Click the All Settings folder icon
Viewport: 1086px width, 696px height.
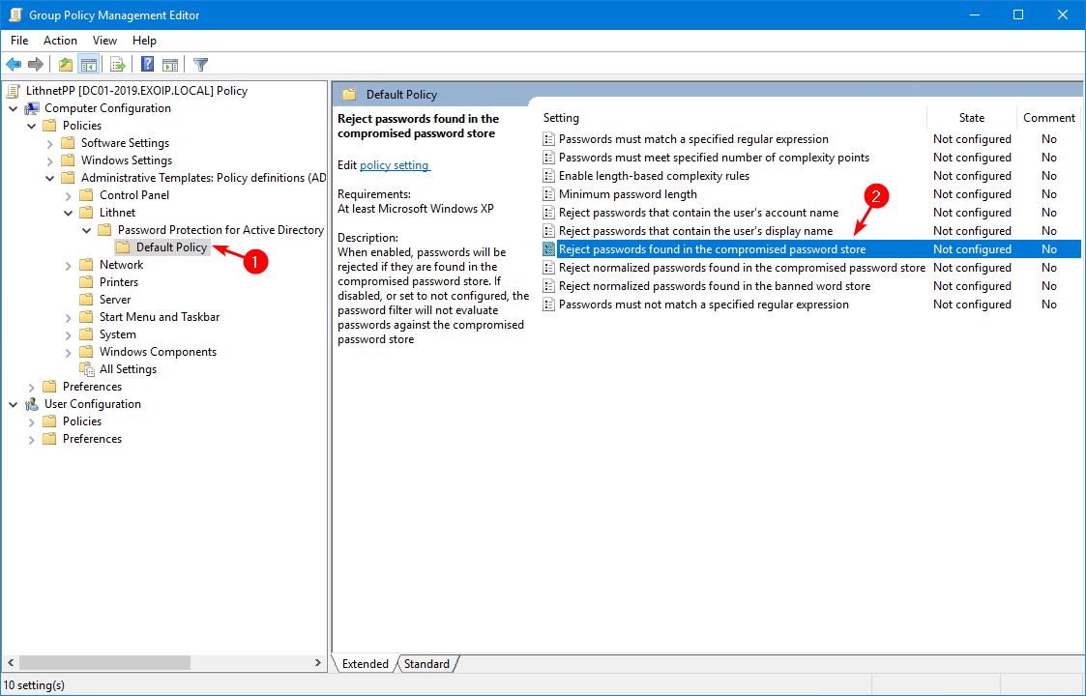click(x=87, y=369)
